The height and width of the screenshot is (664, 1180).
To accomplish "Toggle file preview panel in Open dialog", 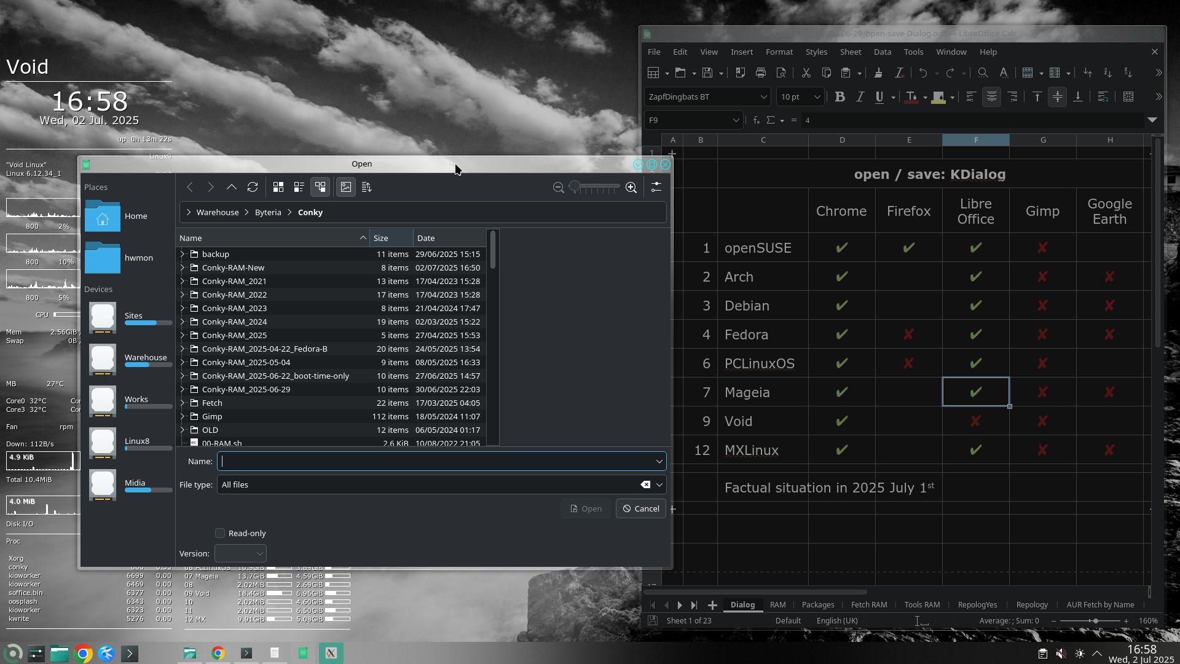I will click(x=346, y=187).
